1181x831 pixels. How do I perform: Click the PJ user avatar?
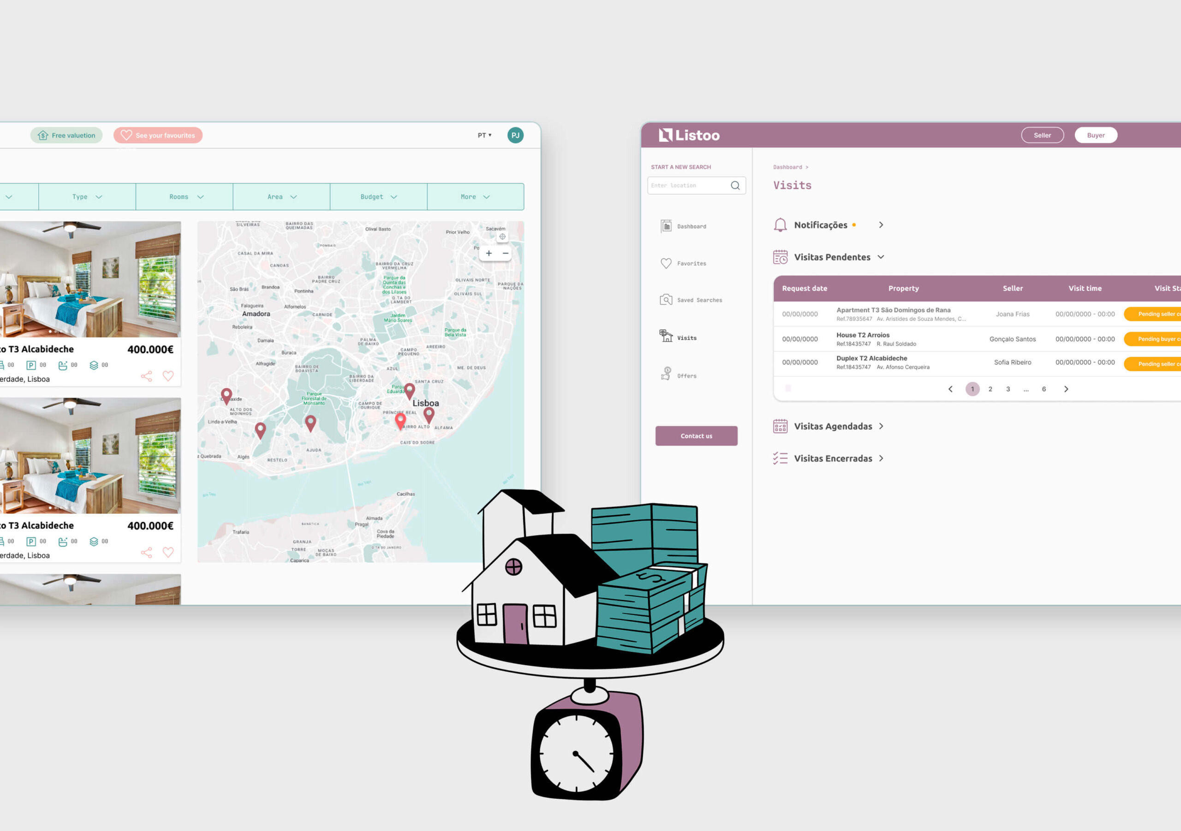[x=515, y=135]
